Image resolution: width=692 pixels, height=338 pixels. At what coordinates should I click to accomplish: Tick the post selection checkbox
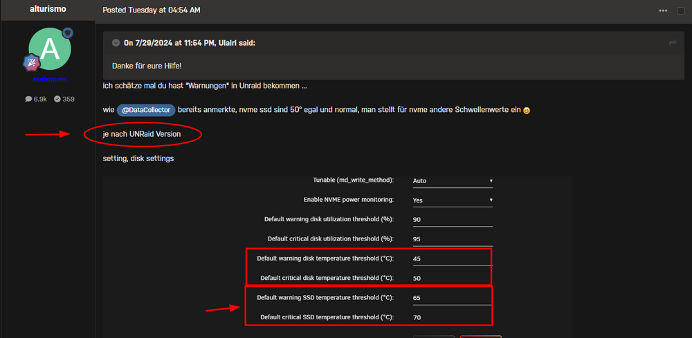[680, 10]
